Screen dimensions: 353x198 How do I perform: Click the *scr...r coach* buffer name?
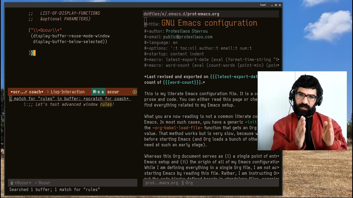(27, 92)
